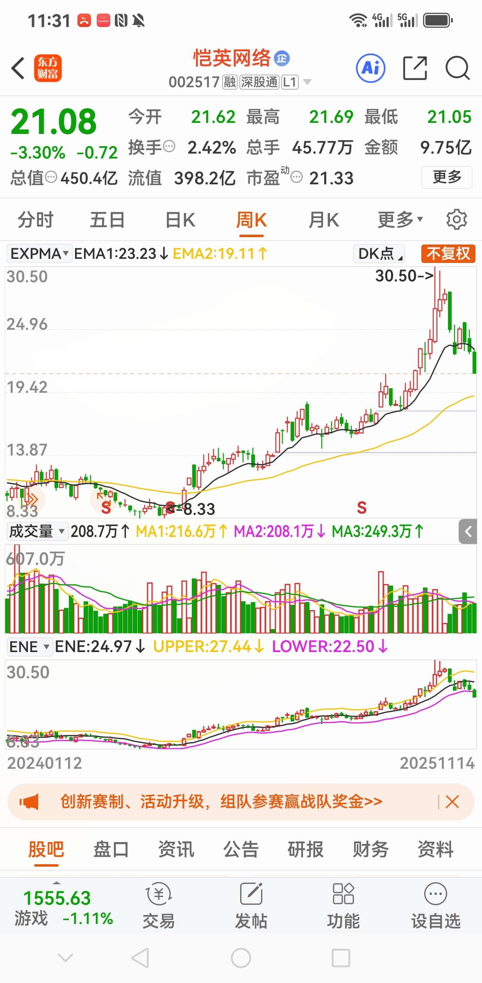Screen dimensions: 482x983
Task: Open the ENE indicator dropdown
Action: point(30,647)
